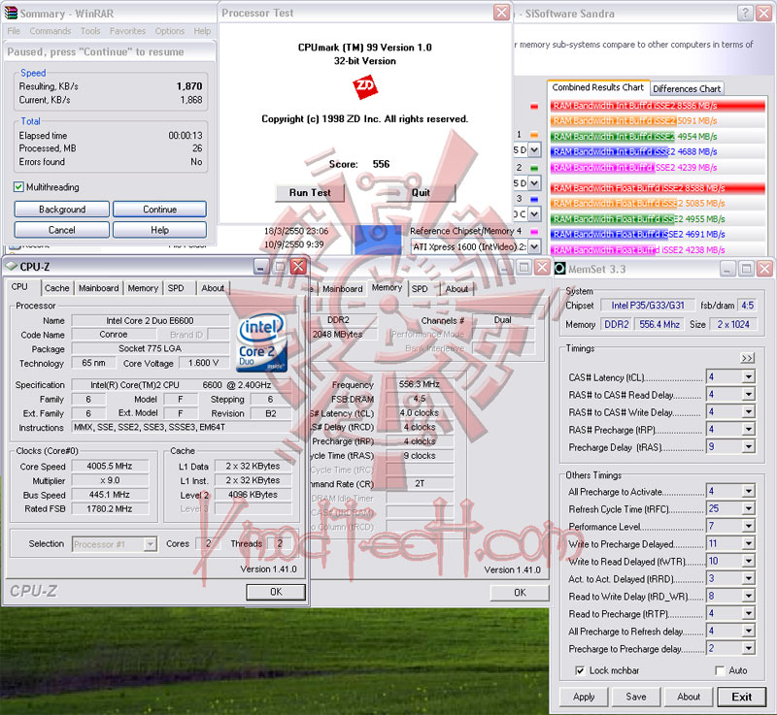
Task: Open the ATI Xpress 1600 reference chipset dropdown
Action: click(x=534, y=246)
